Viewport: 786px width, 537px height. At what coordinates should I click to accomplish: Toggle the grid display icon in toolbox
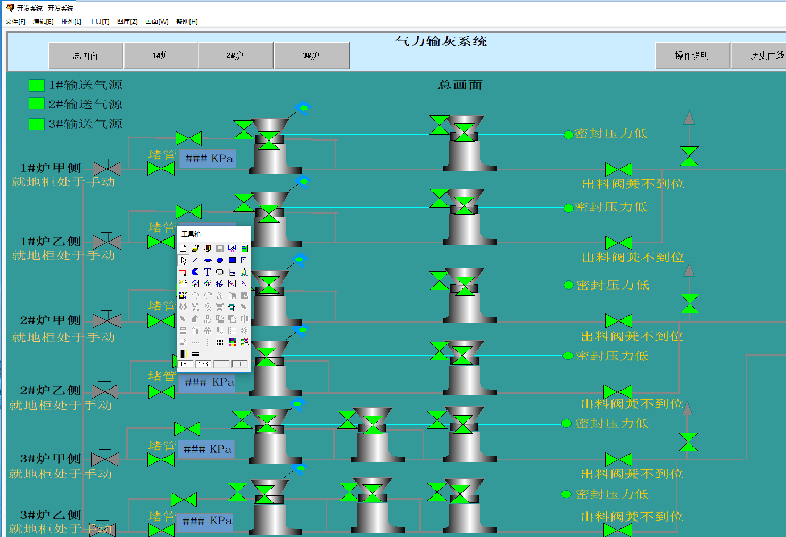(x=220, y=342)
